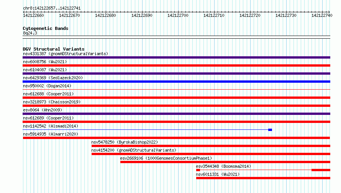Open the nsv612688 (Cooper2011) label
341x193 pixels.
48,94
